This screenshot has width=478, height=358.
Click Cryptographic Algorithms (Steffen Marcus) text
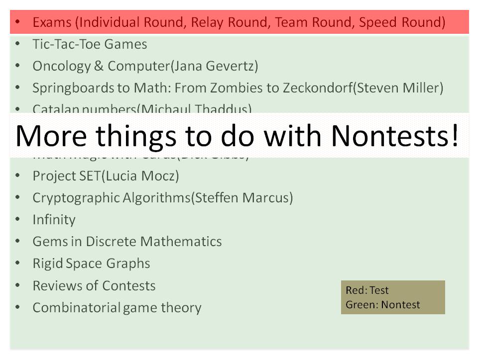(162, 198)
